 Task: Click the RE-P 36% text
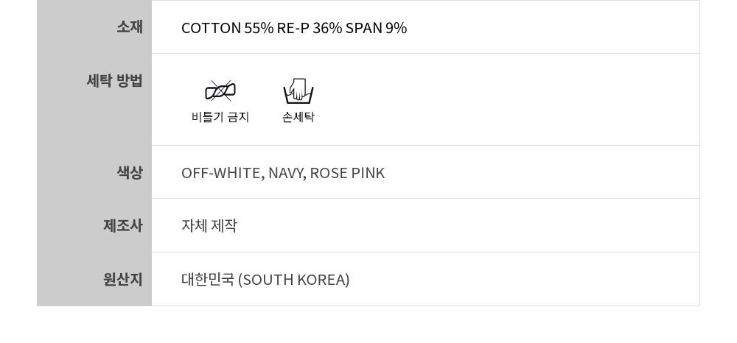[x=309, y=28]
